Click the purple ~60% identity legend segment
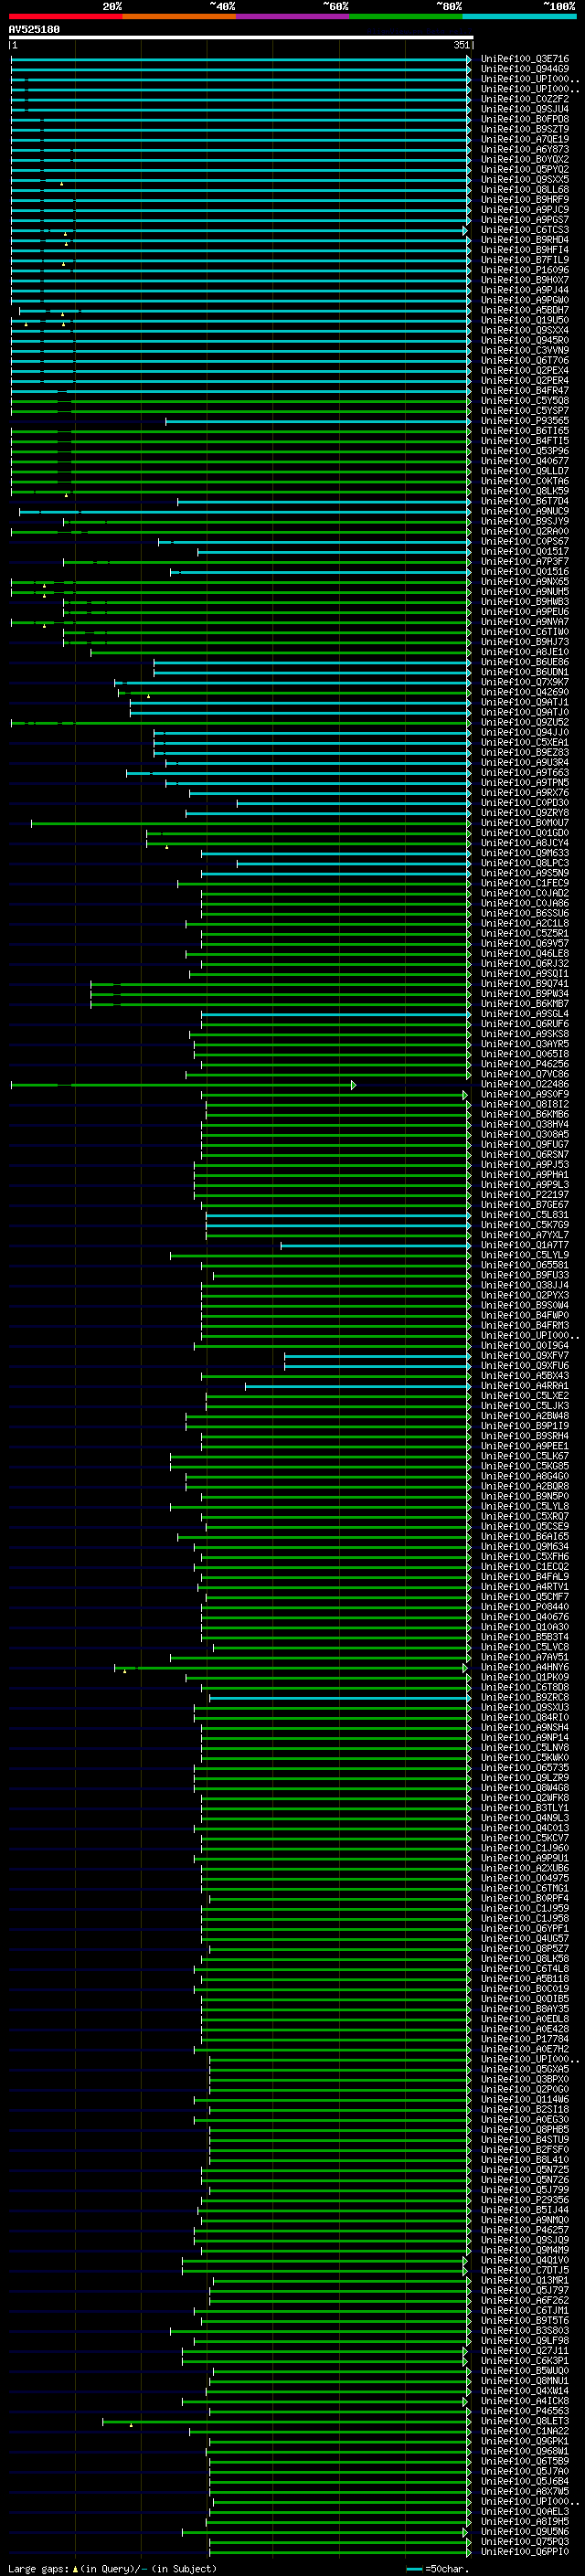Viewport: 585px width, 2576px height. [x=293, y=16]
